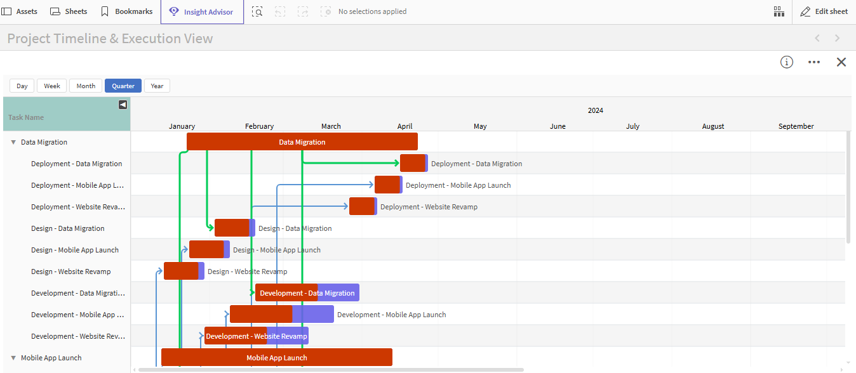Collapse the Task Name column arrow
The height and width of the screenshot is (373, 856).
click(123, 105)
